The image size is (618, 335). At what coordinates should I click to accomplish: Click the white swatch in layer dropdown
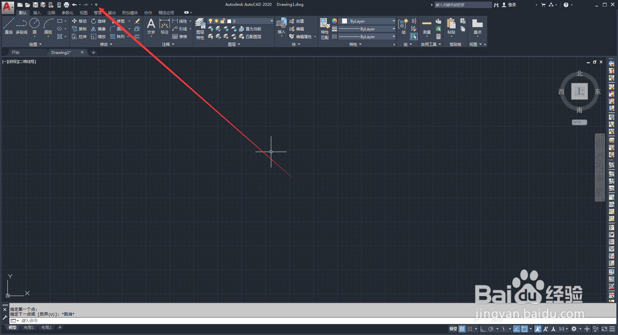click(229, 21)
